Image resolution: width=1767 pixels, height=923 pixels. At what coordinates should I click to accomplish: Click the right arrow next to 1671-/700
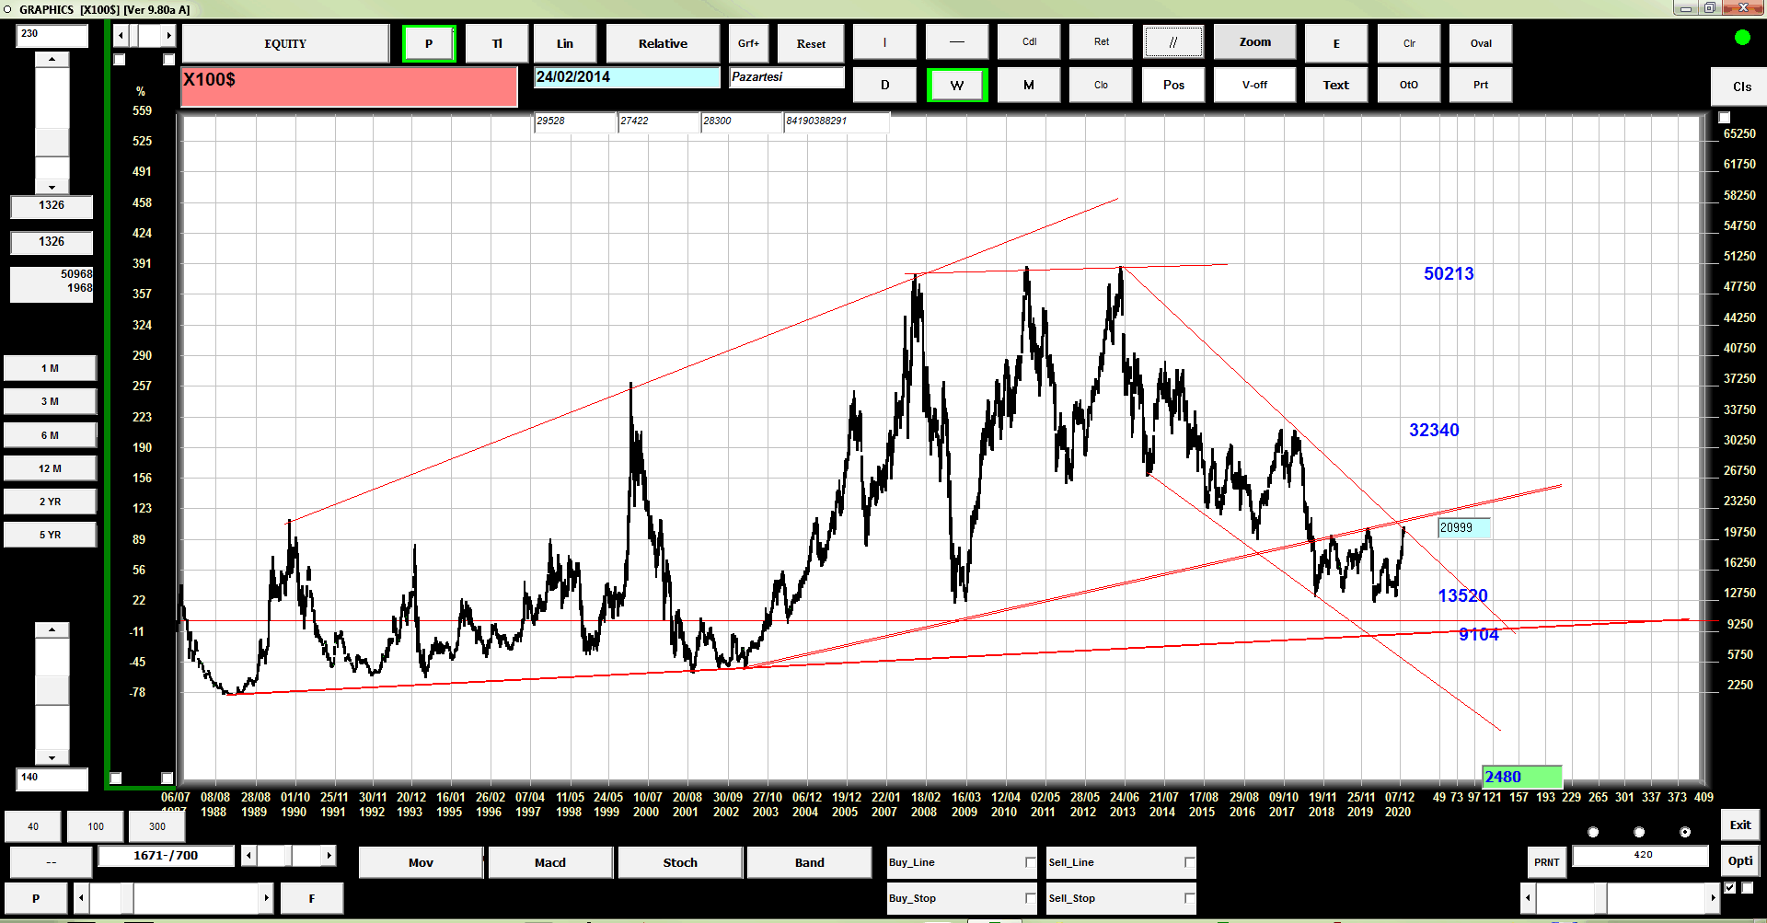(329, 856)
